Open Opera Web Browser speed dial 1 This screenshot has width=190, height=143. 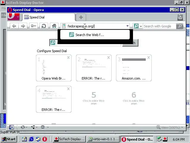pyautogui.click(x=54, y=68)
